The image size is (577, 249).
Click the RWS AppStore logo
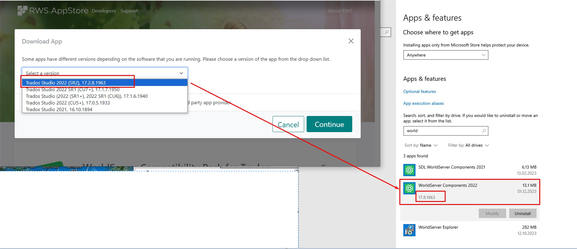(x=53, y=11)
